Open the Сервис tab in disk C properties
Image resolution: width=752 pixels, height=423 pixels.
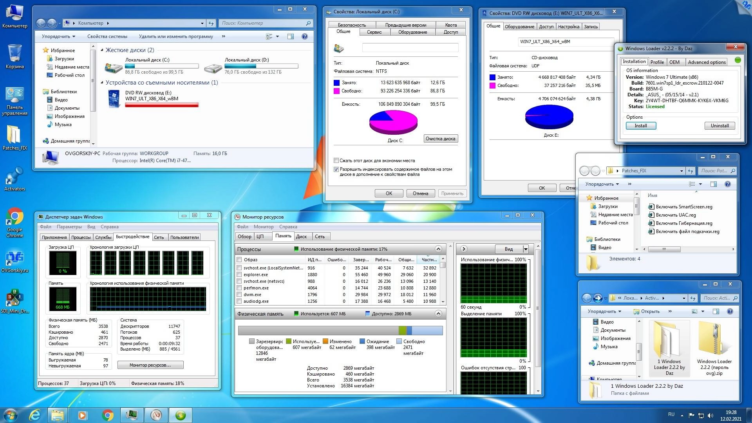[374, 32]
